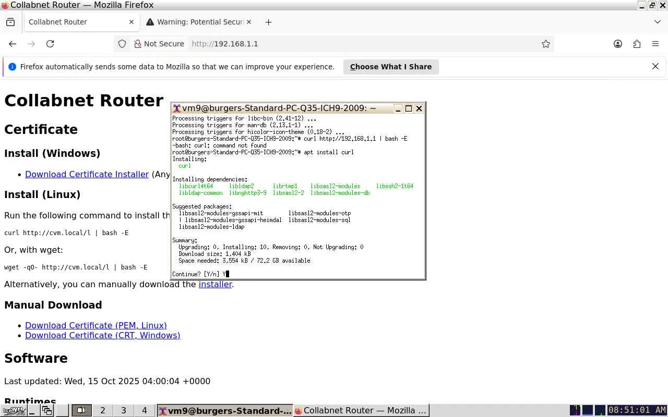Viewport: 668px width, 417px height.
Task: Open the Firefox account icon
Action: point(618,44)
